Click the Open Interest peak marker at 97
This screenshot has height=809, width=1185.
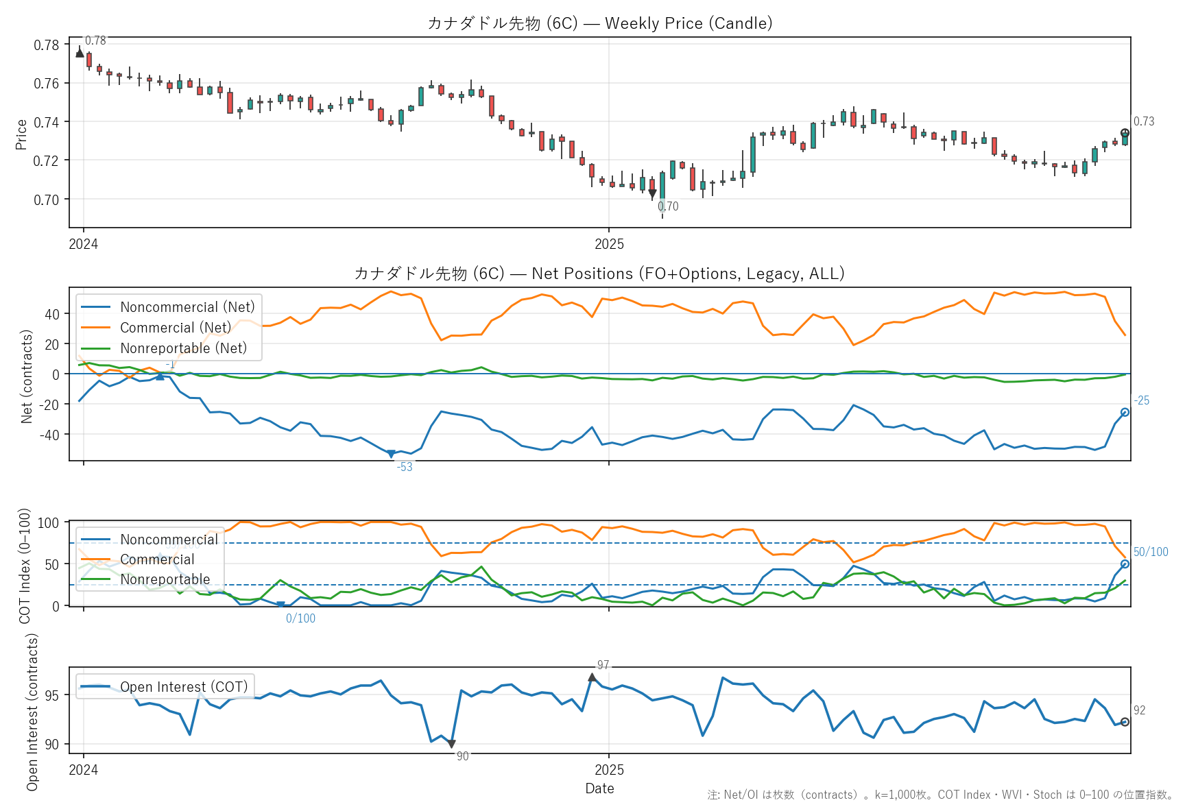592,677
